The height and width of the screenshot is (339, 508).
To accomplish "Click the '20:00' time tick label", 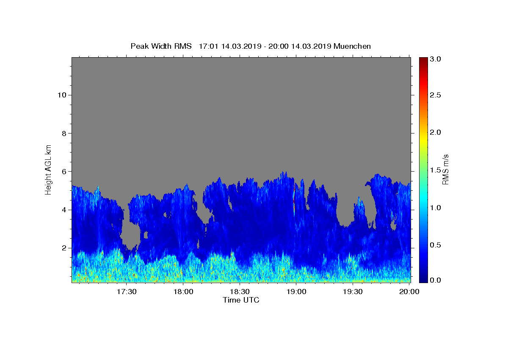I will [x=410, y=292].
